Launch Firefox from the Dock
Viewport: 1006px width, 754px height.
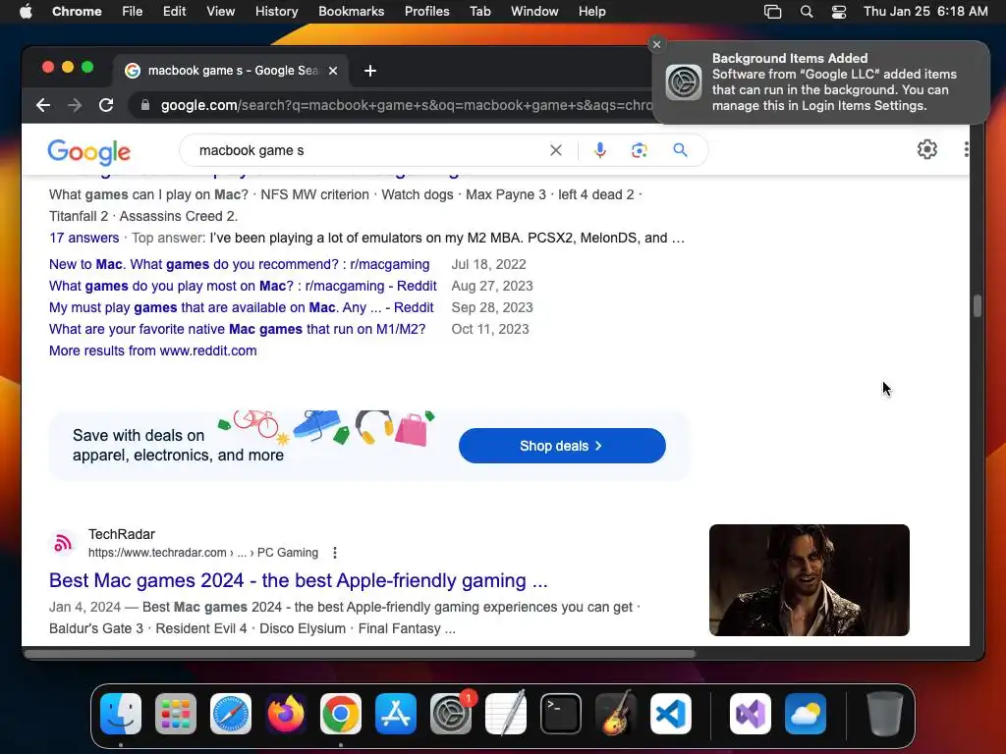[286, 714]
